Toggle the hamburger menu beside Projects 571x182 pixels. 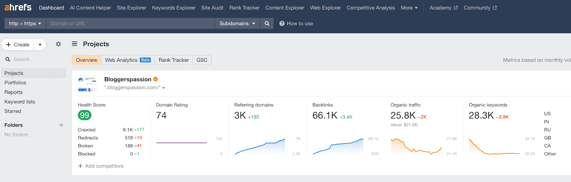[x=75, y=44]
